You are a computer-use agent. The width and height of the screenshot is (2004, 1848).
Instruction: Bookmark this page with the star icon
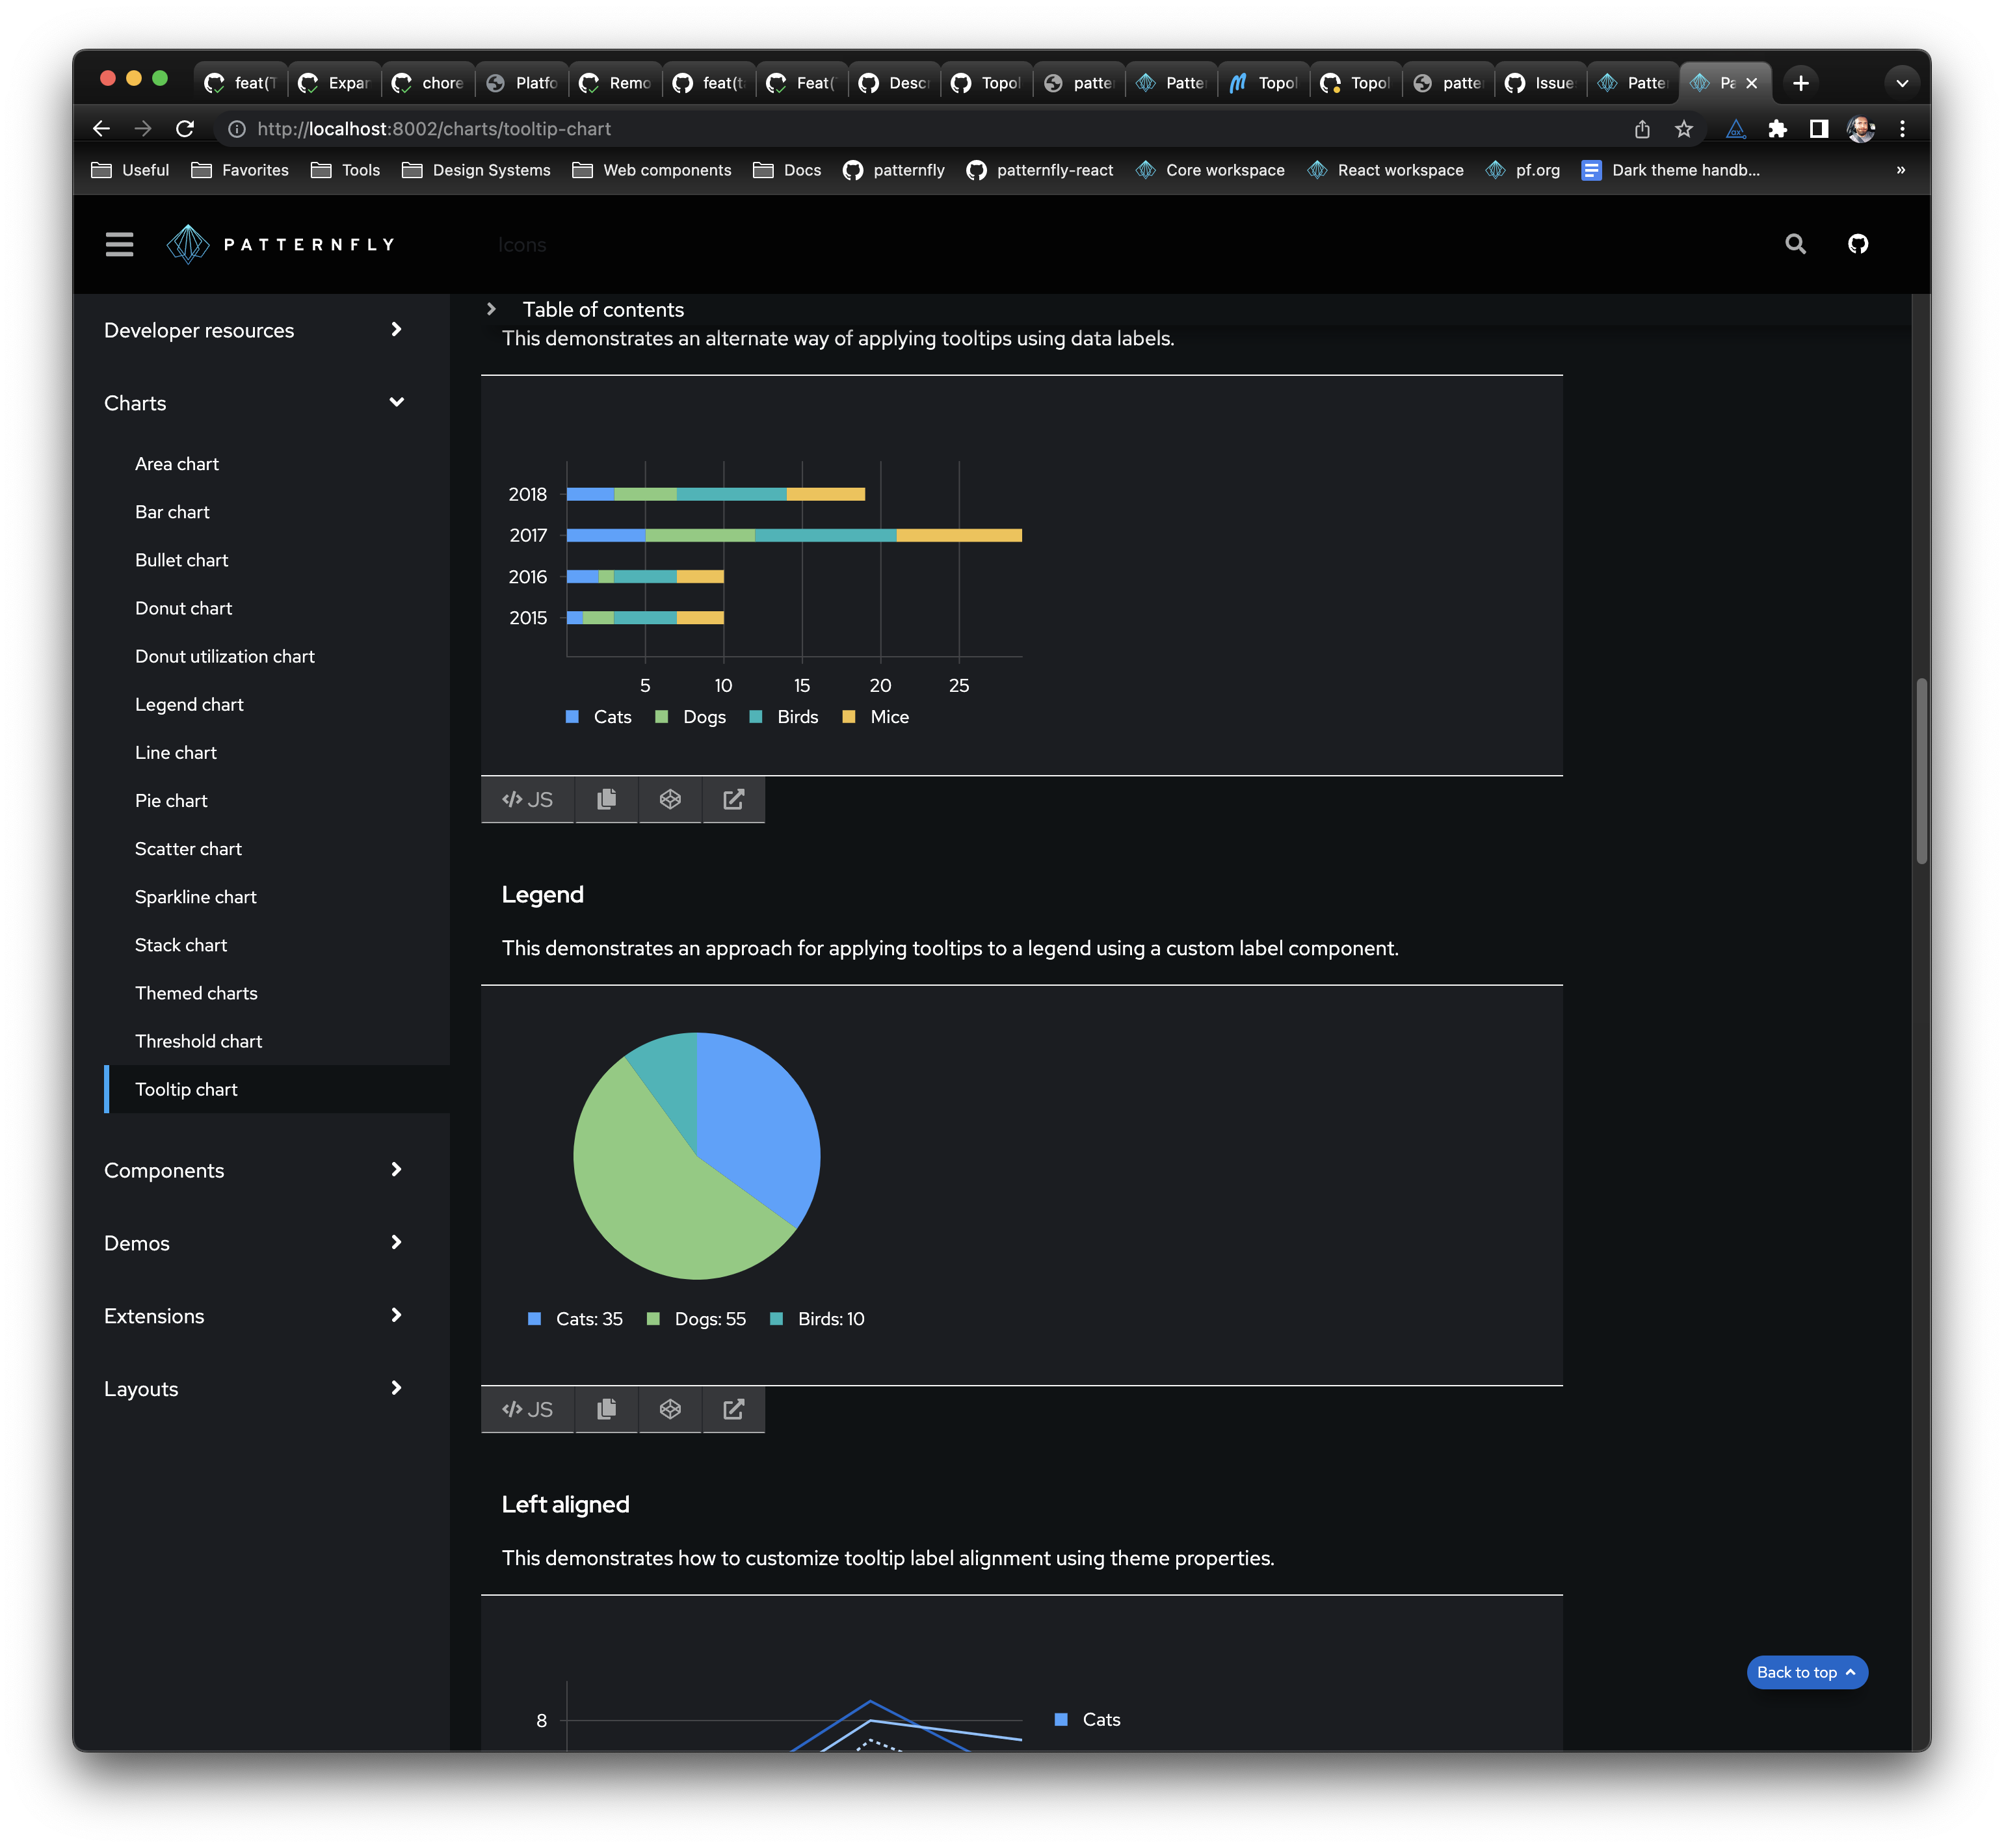(x=1684, y=129)
